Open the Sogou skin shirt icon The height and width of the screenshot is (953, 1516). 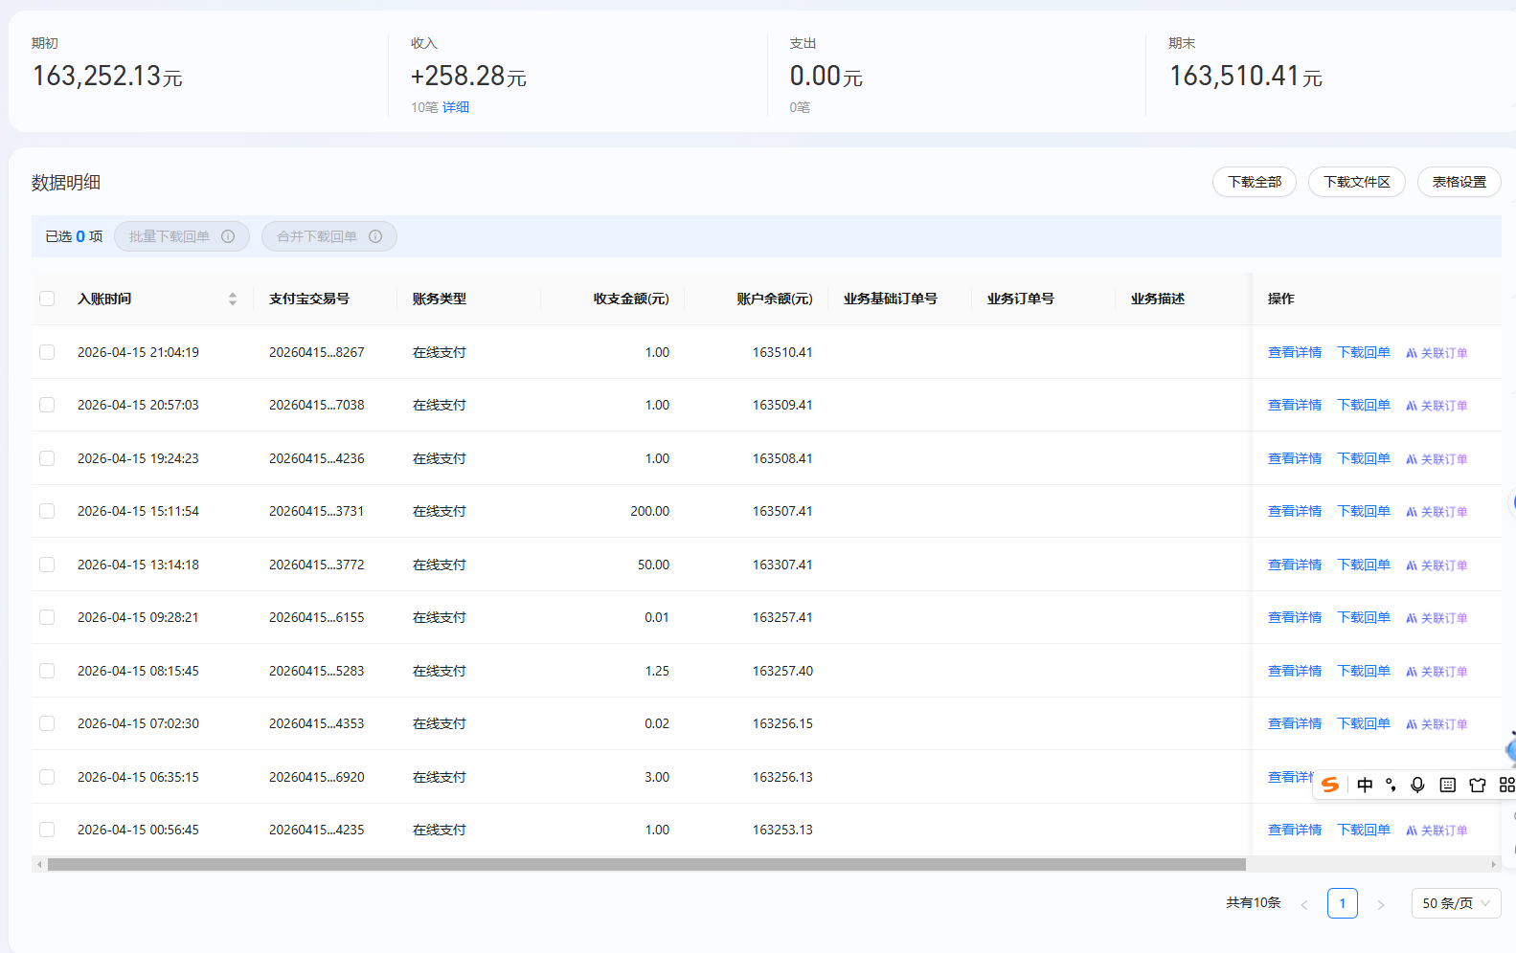coord(1478,785)
